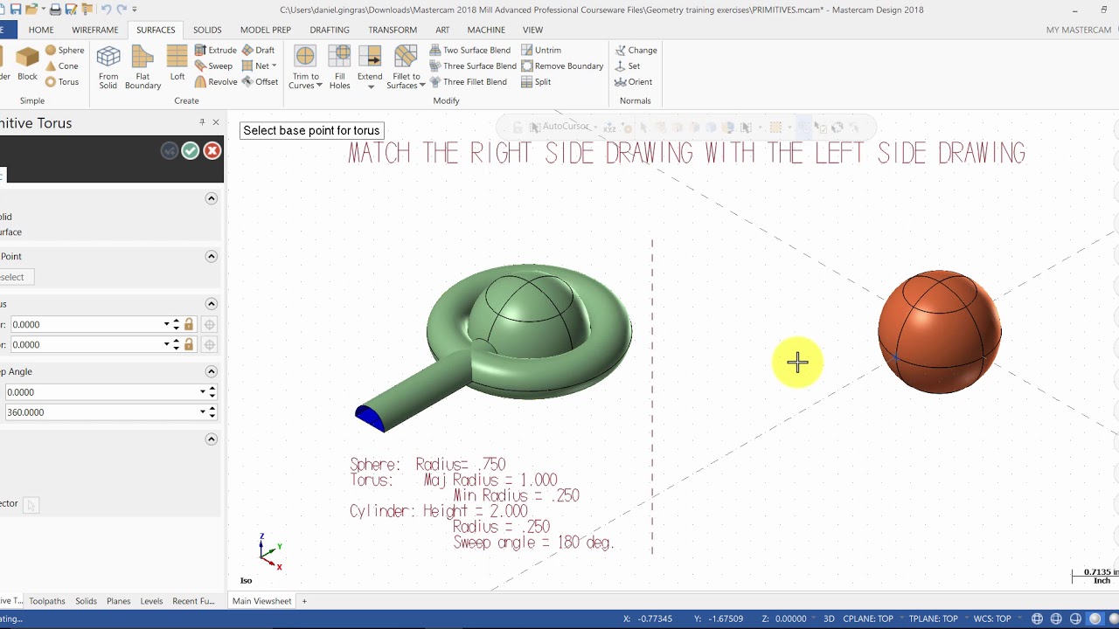Collapse the Base Point section
This screenshot has height=629, width=1119.
point(211,256)
